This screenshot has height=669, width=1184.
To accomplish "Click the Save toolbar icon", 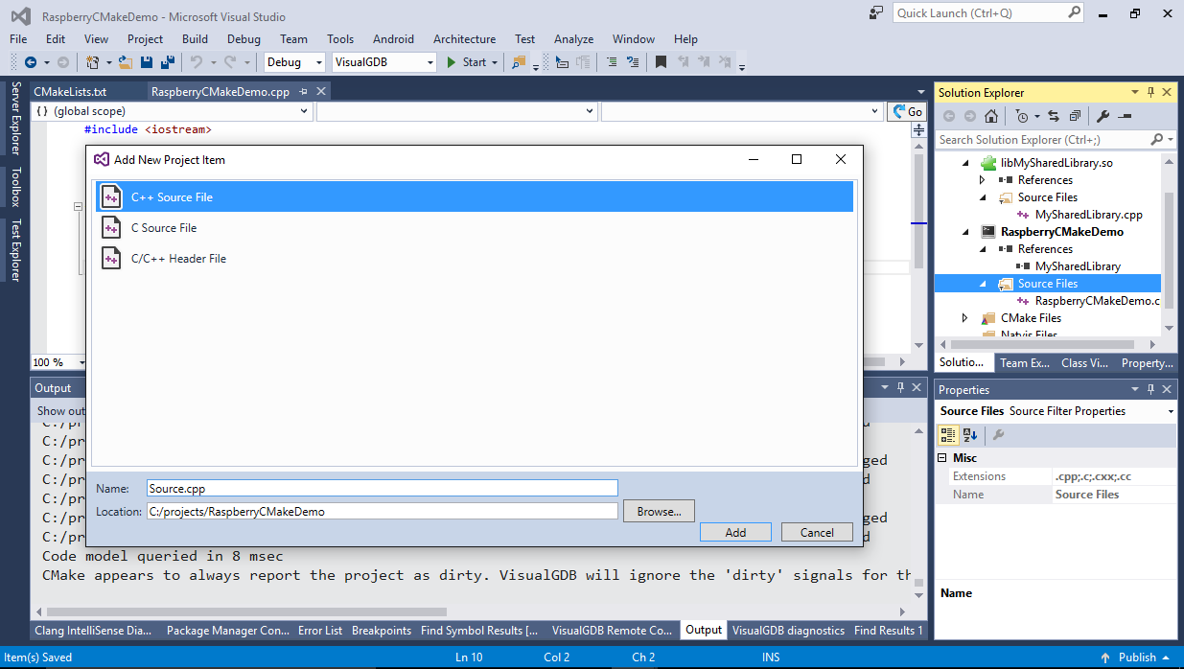I will pyautogui.click(x=147, y=62).
